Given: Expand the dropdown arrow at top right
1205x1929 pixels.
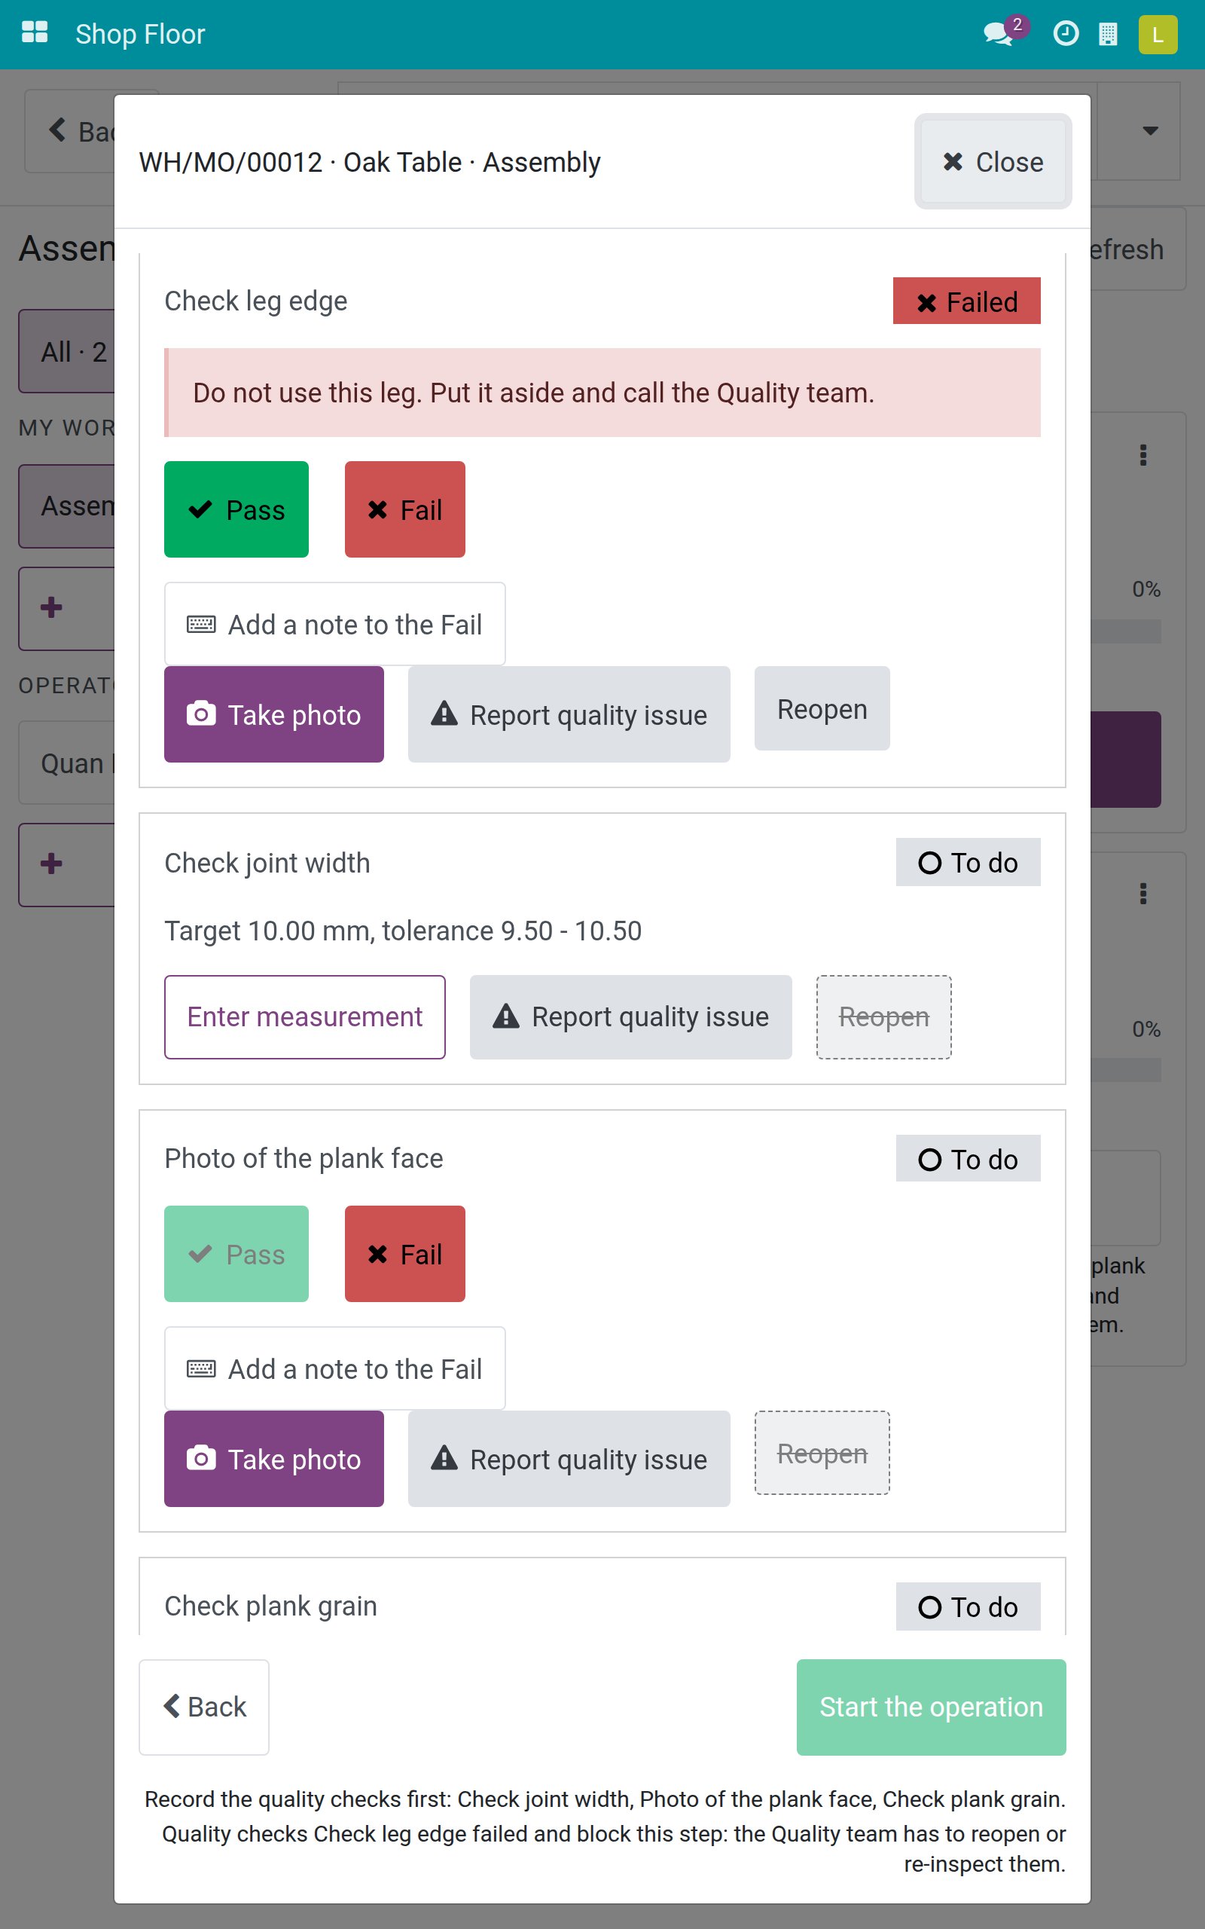Looking at the screenshot, I should pyautogui.click(x=1150, y=130).
